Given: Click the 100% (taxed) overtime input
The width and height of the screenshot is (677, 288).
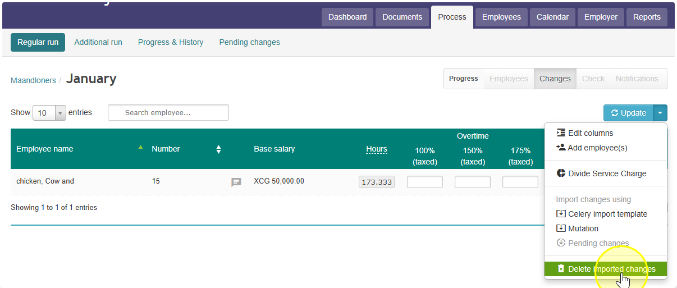Looking at the screenshot, I should click(x=425, y=182).
